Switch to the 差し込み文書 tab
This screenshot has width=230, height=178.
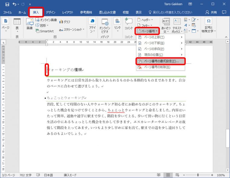point(107,12)
